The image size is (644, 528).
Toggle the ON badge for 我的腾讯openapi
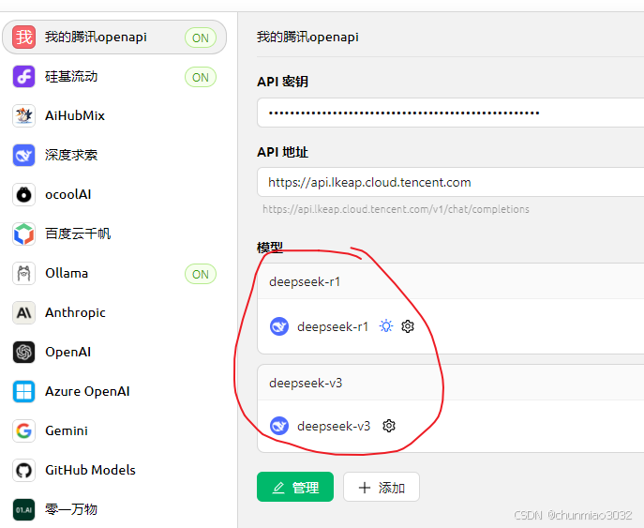click(x=201, y=38)
